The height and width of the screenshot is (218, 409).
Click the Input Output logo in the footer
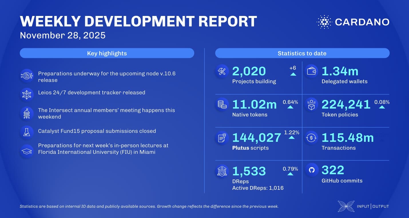[x=363, y=206]
